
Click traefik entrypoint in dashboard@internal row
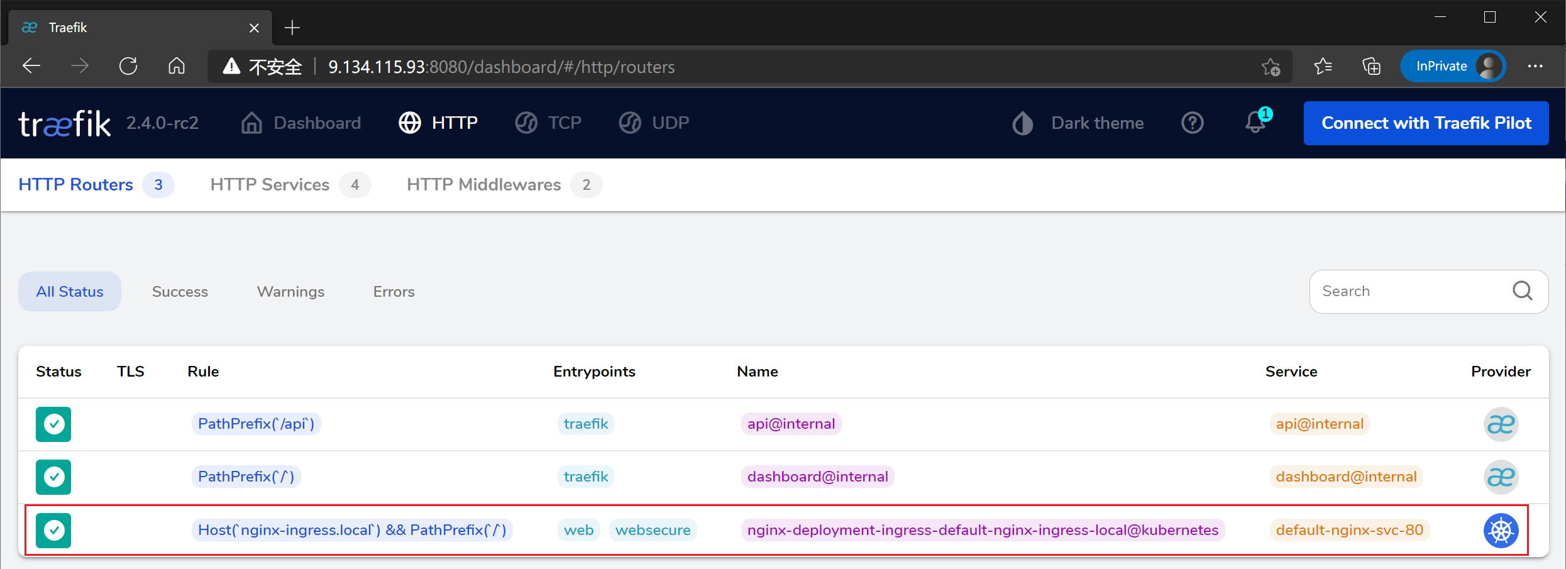(586, 477)
